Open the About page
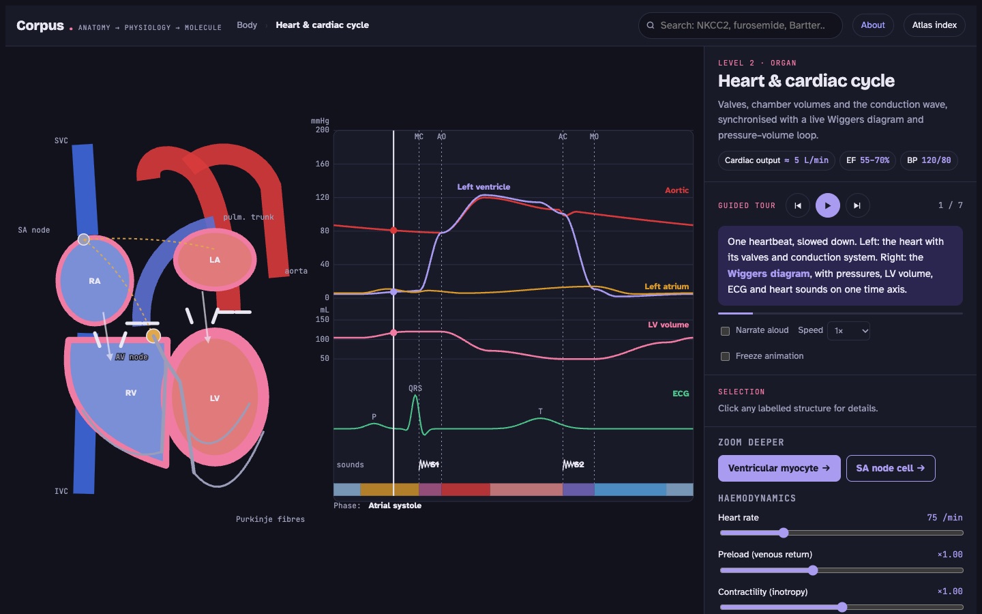Image resolution: width=982 pixels, height=614 pixels. click(x=873, y=25)
